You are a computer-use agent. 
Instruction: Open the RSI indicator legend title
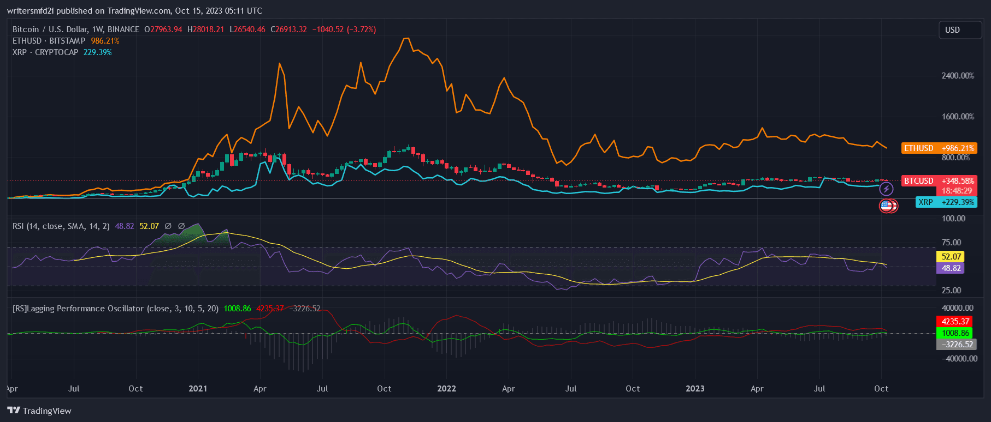pos(61,226)
